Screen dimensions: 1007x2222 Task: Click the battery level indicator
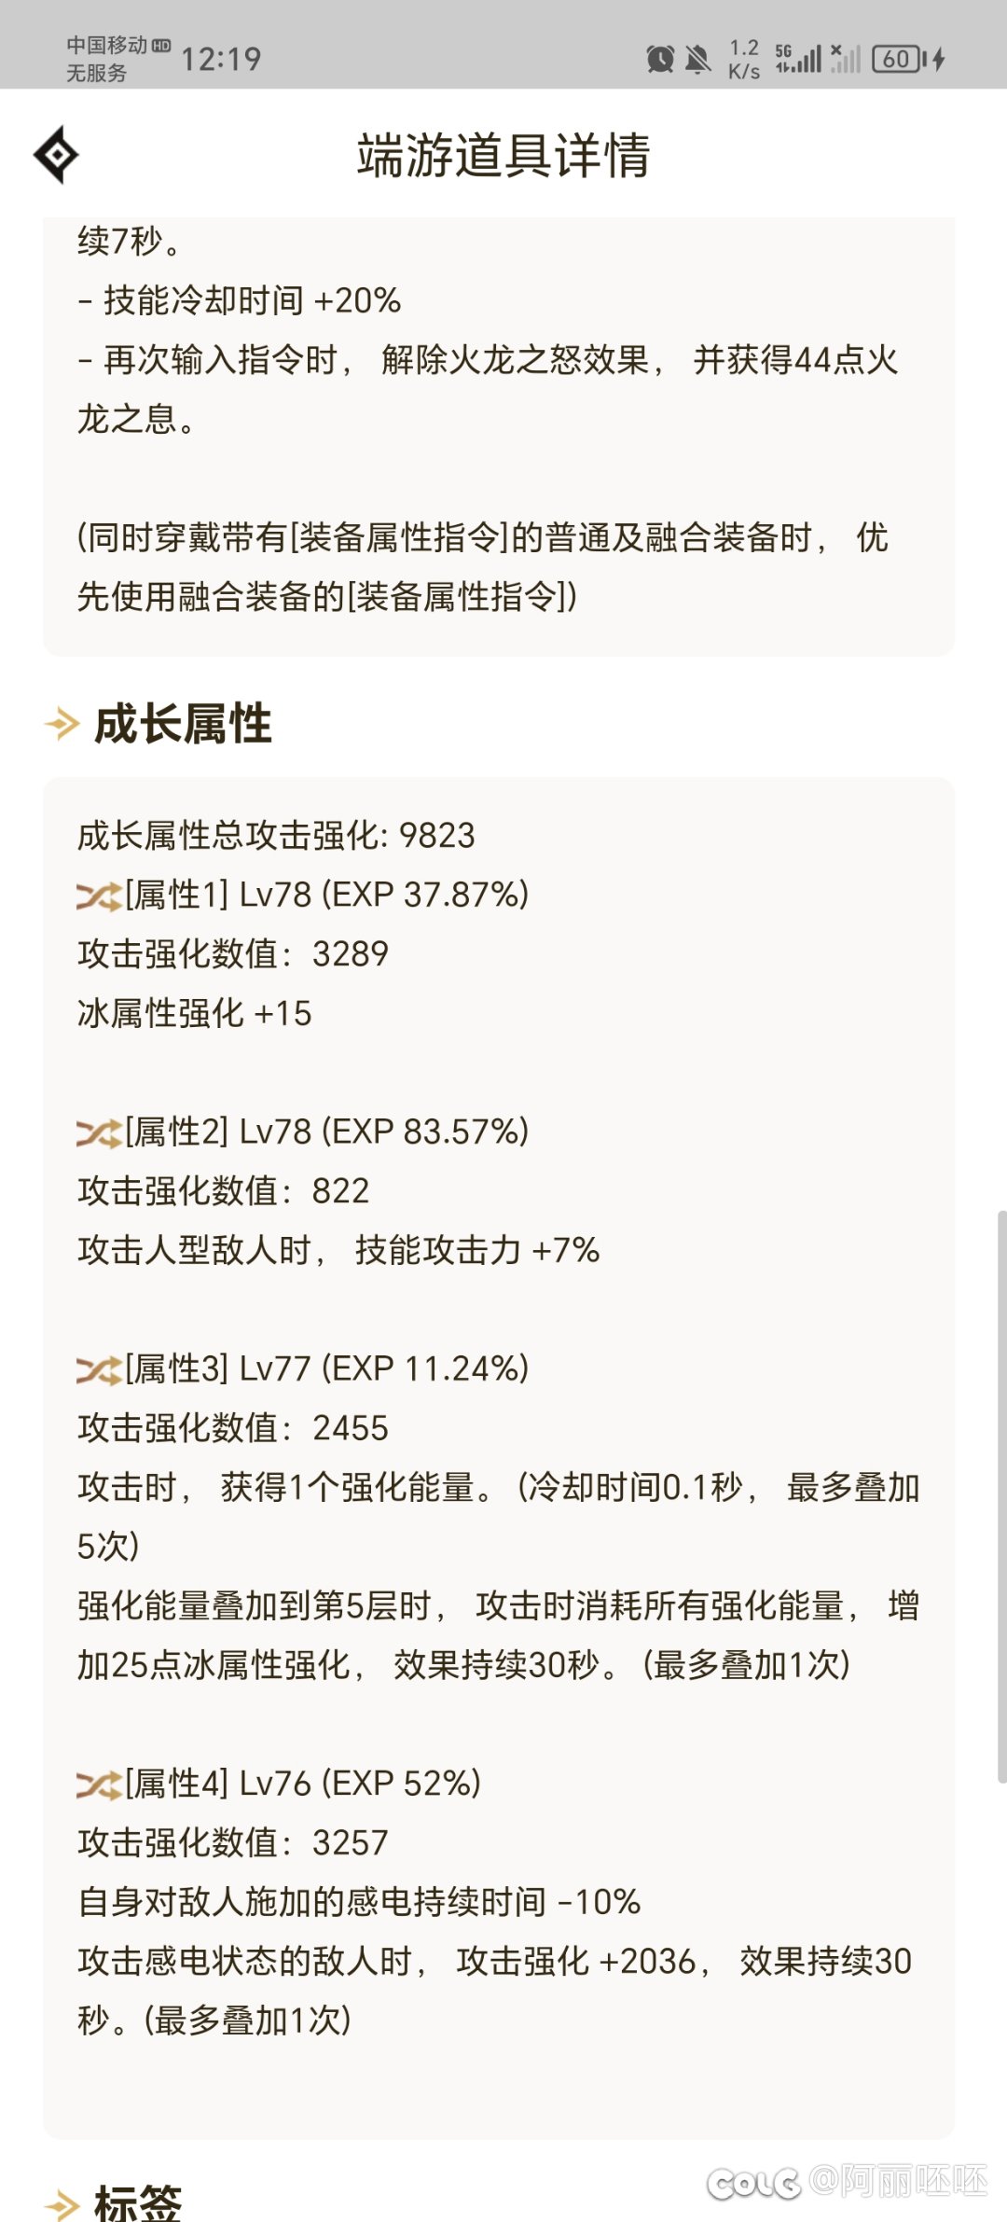[x=897, y=60]
